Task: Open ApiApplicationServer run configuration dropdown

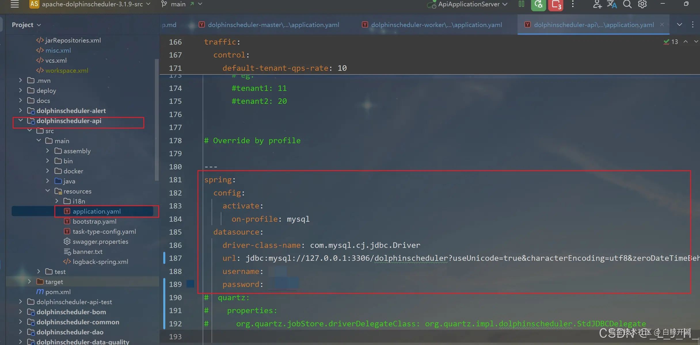Action: pos(472,4)
